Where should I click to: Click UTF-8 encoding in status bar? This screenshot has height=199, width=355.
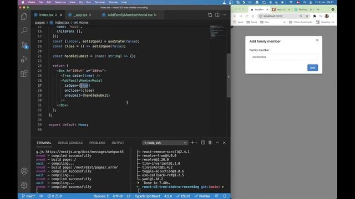click(x=118, y=196)
